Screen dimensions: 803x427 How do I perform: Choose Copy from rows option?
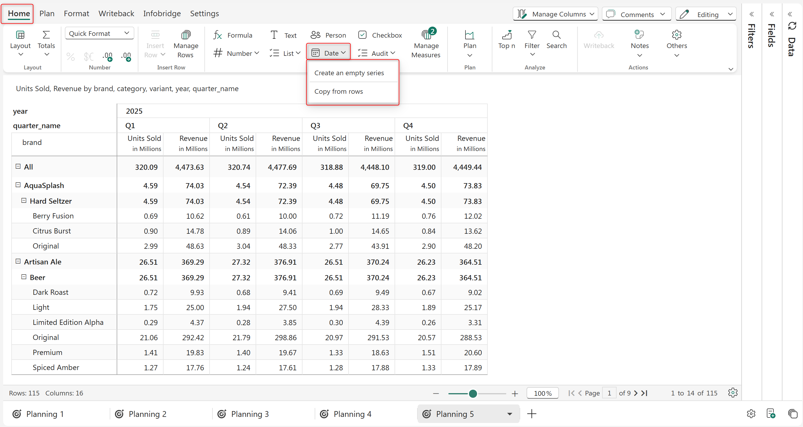338,91
